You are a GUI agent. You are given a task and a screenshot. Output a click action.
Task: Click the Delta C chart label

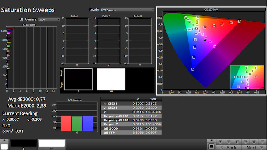point(106,16)
